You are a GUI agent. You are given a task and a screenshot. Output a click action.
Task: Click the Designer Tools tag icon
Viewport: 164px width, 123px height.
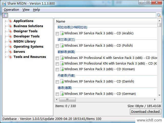(10, 31)
